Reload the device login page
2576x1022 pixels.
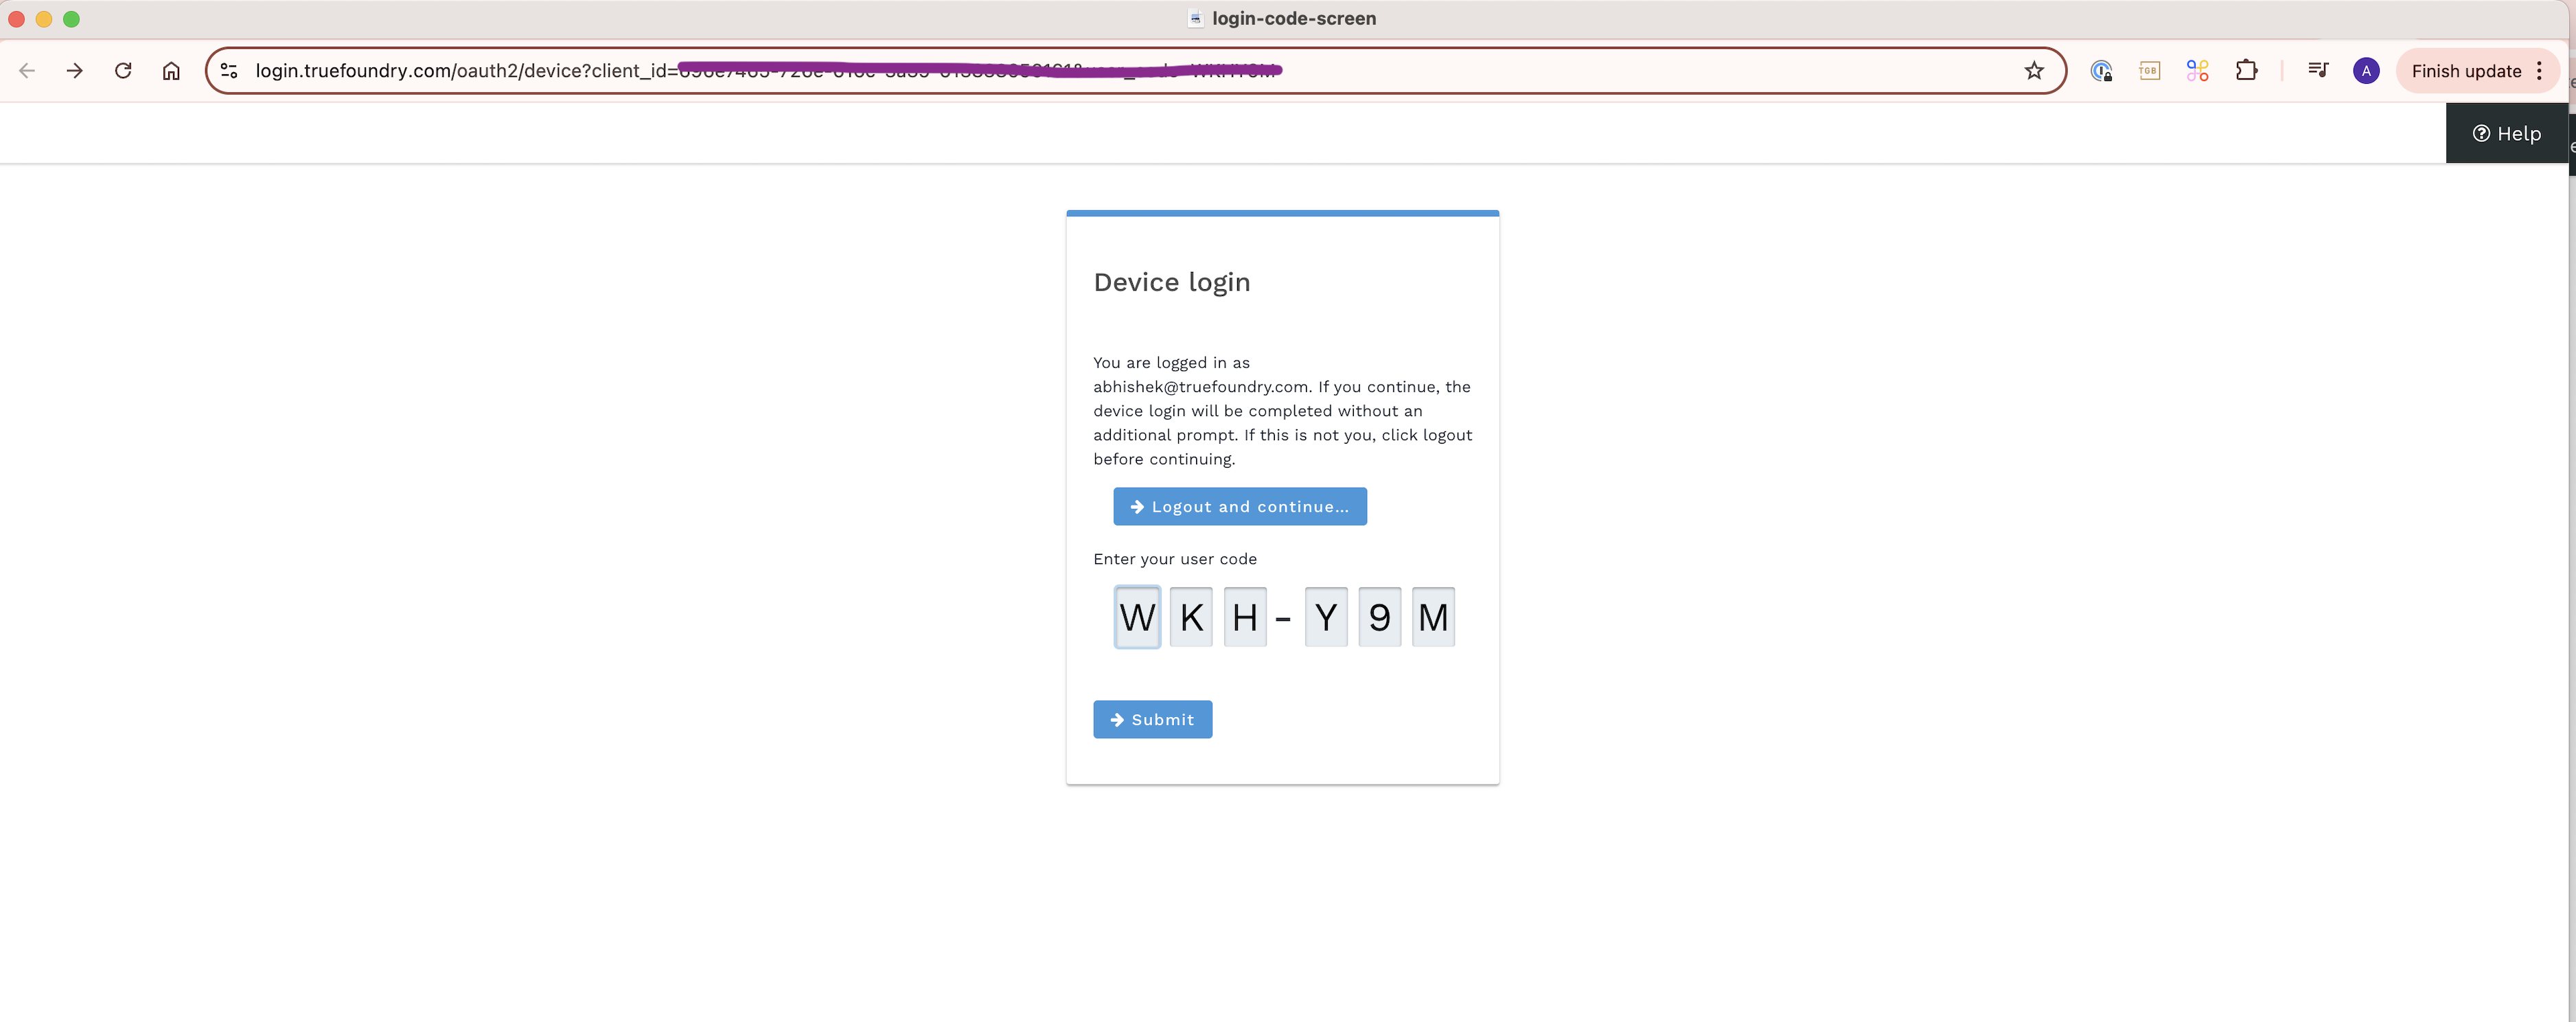(x=123, y=70)
